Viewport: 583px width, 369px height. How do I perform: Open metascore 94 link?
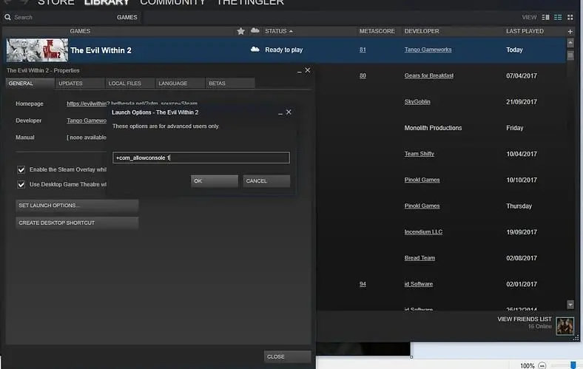pos(363,284)
